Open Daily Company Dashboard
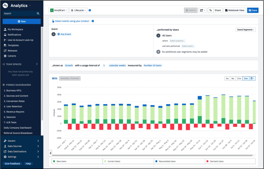264x169 pixels. [x=17, y=128]
